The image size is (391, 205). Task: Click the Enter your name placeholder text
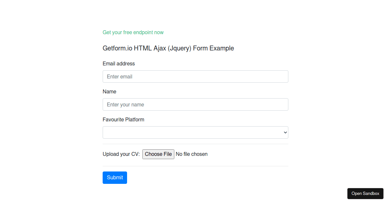(125, 105)
